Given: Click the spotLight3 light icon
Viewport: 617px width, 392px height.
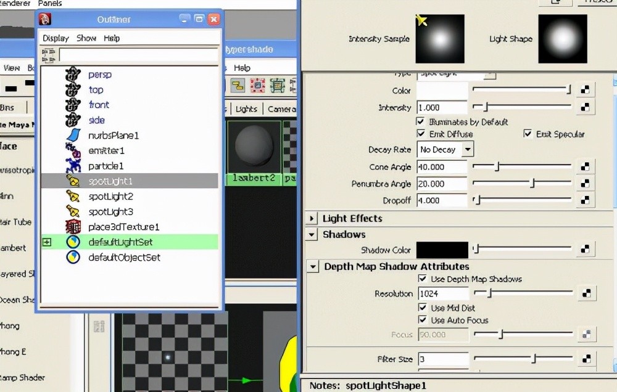Looking at the screenshot, I should click(73, 211).
